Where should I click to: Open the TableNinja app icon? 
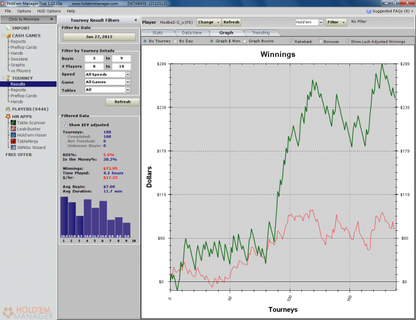click(13, 141)
